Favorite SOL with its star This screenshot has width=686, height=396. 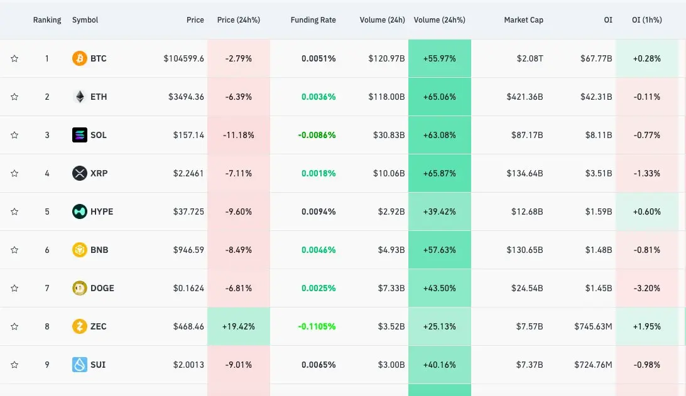(x=14, y=135)
